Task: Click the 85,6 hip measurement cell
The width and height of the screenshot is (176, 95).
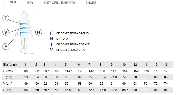Action: click(125, 90)
